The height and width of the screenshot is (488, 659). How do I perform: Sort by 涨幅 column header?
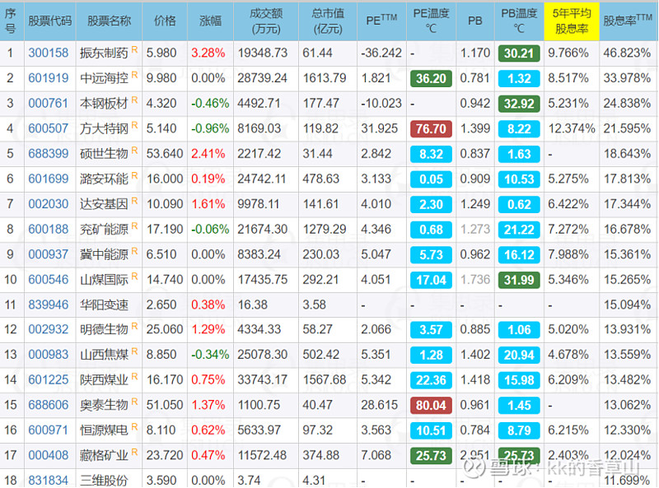tap(210, 21)
